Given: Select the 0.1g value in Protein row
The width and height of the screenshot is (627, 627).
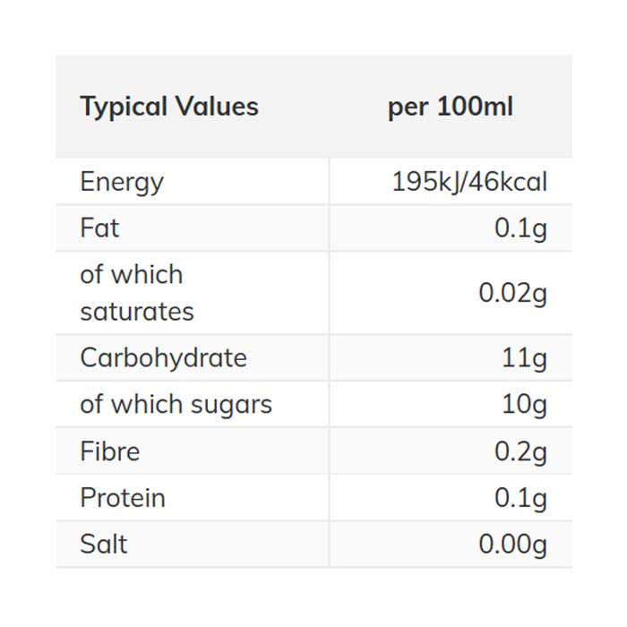Looking at the screenshot, I should pos(520,497).
